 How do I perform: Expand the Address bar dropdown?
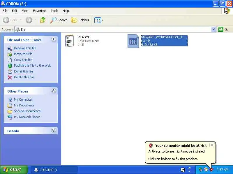pyautogui.click(x=213, y=29)
